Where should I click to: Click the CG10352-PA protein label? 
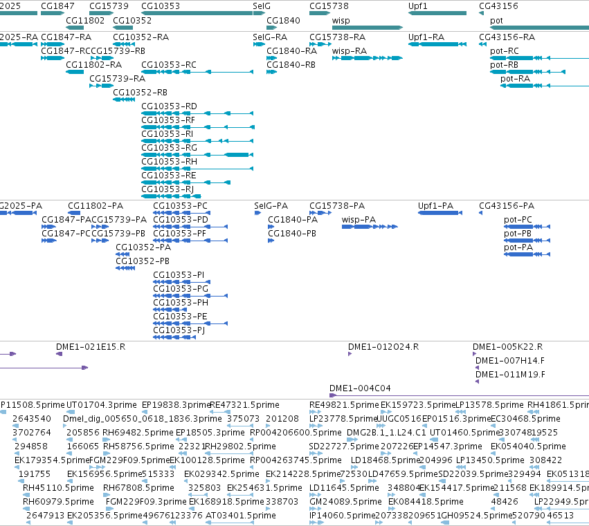(143, 247)
